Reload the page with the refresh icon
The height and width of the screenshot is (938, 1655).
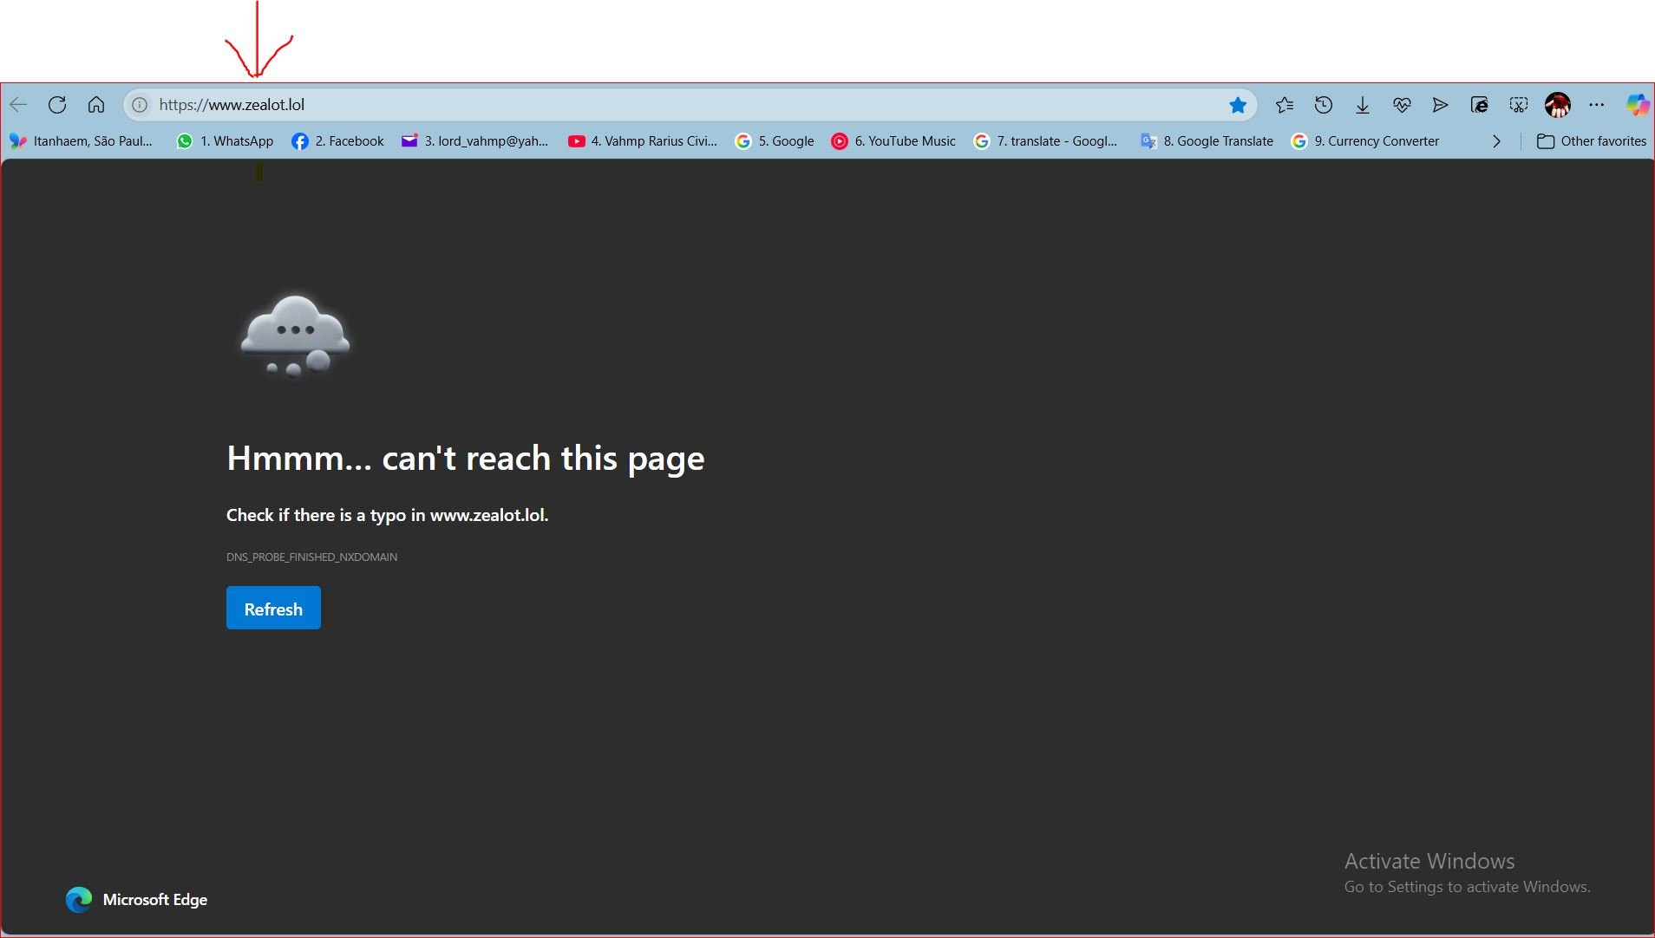click(x=57, y=105)
